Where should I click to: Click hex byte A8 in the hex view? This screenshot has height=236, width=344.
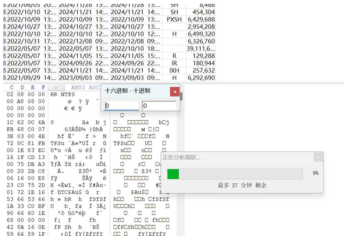(x=20, y=101)
